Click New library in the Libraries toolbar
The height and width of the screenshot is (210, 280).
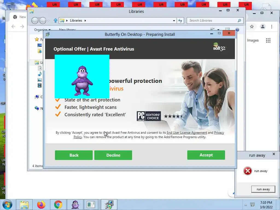point(67,30)
